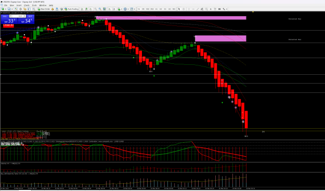Viewport: 325px width, 191px height.
Task: Click the buy price 34 tile
Action: click(x=26, y=21)
